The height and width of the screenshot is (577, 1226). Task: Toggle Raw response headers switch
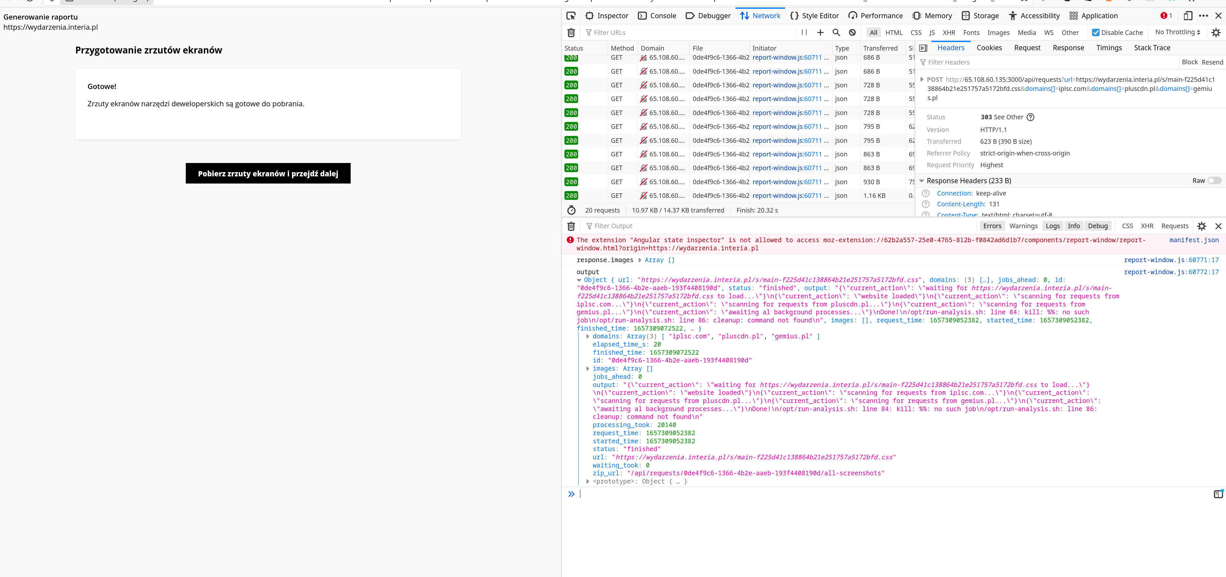point(1214,180)
